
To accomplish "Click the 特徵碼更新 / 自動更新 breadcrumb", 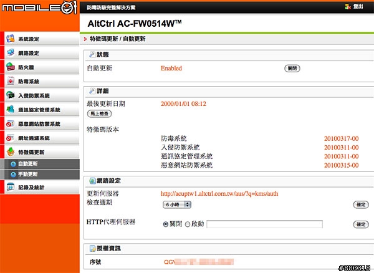I will [117, 39].
